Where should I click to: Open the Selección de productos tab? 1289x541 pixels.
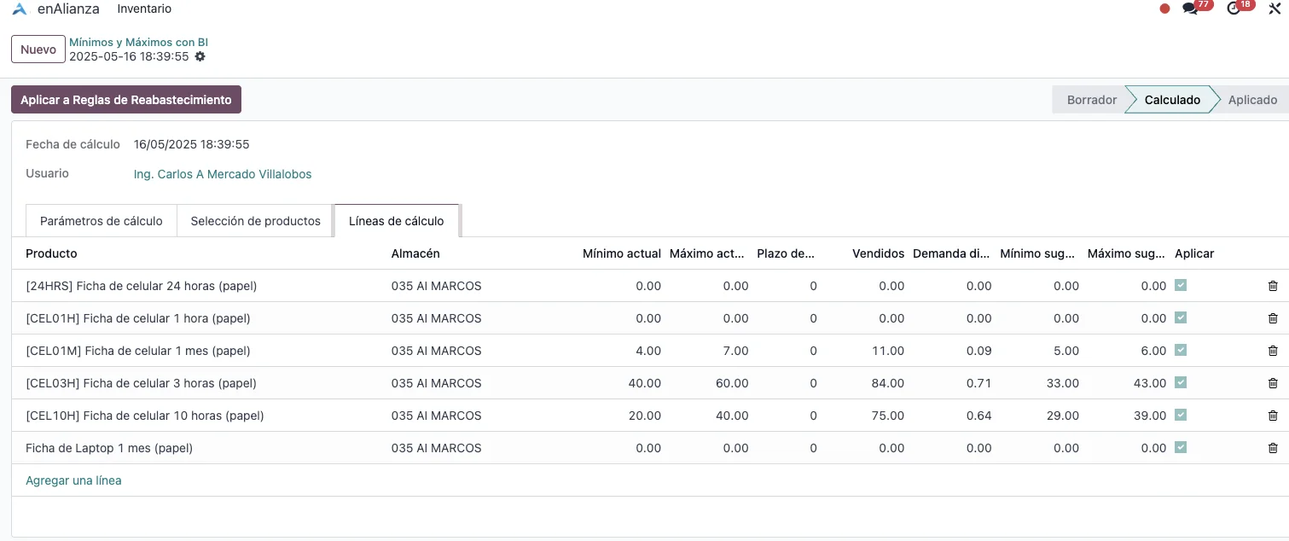coord(255,221)
